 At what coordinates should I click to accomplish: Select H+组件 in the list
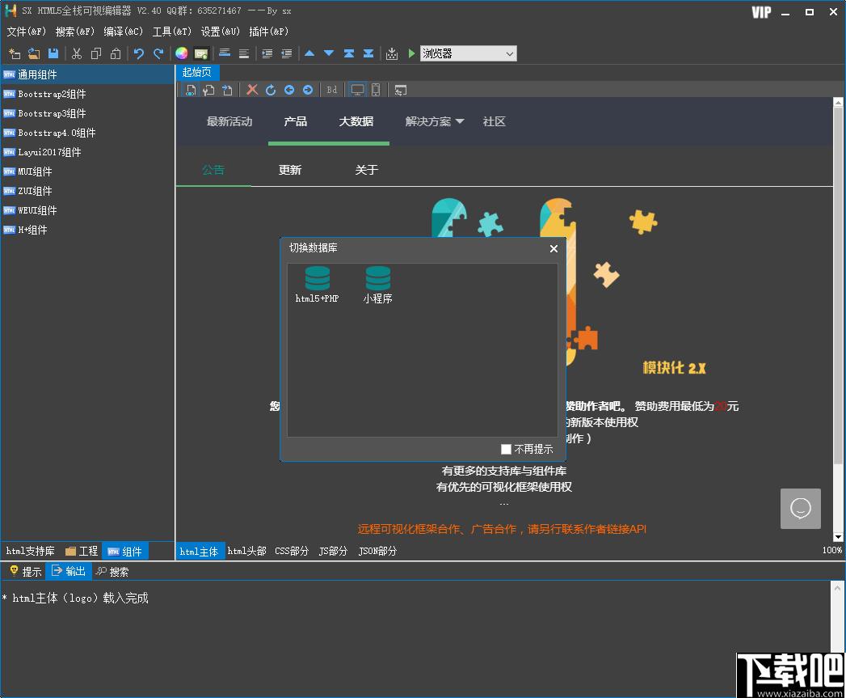(87, 231)
